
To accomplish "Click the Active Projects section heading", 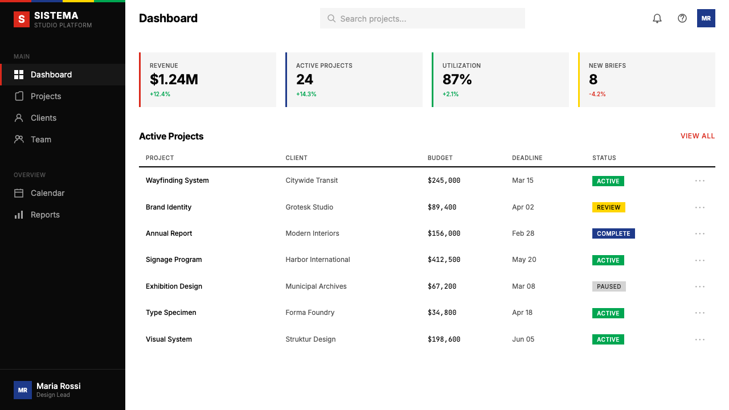I will point(171,136).
